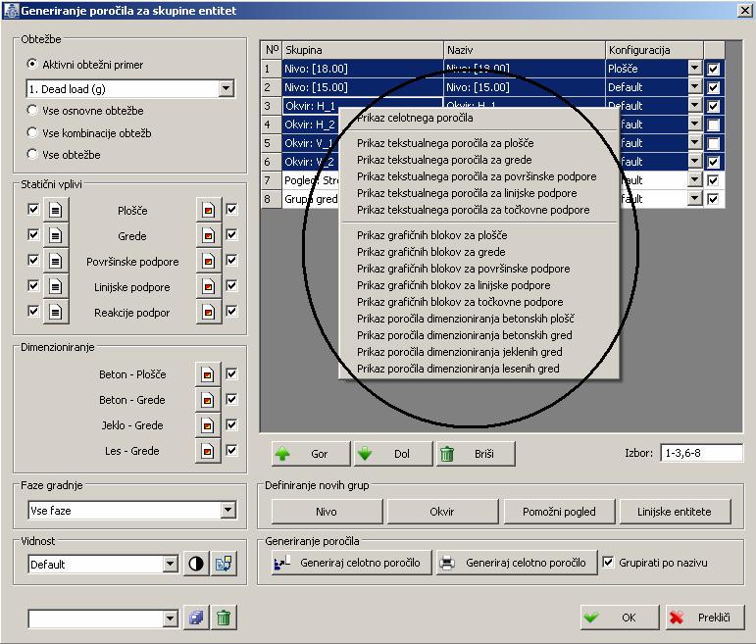
Task: Generate full report to printer button
Action: pos(517,563)
